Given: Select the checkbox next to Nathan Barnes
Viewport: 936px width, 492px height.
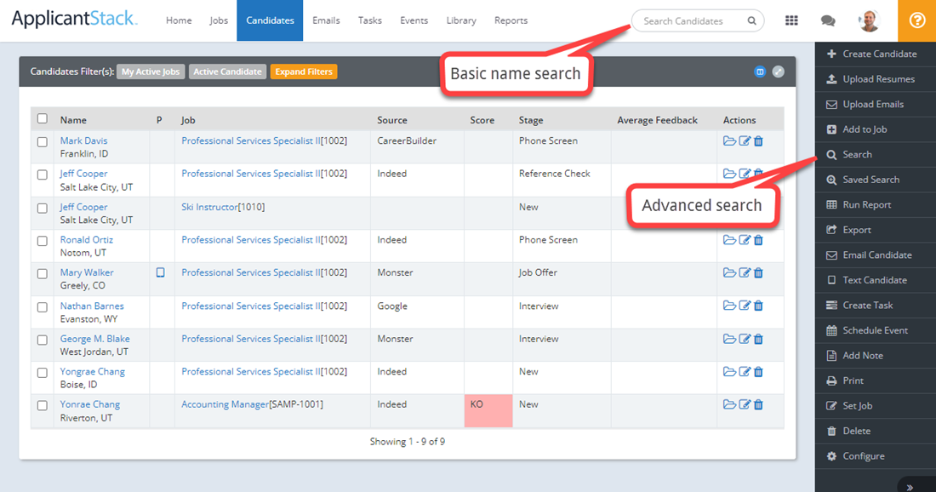Looking at the screenshot, I should 43,307.
